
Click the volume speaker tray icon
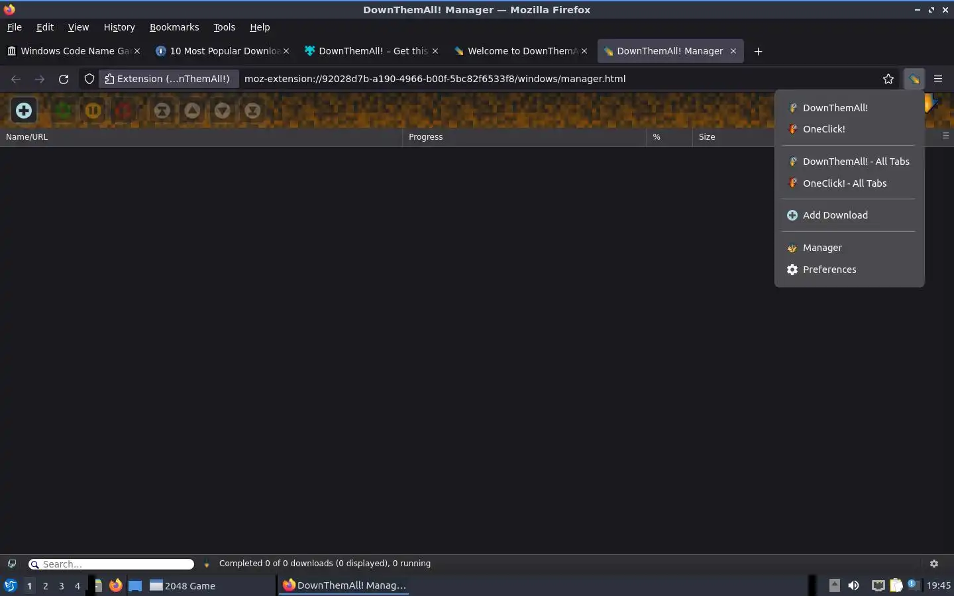tap(854, 585)
